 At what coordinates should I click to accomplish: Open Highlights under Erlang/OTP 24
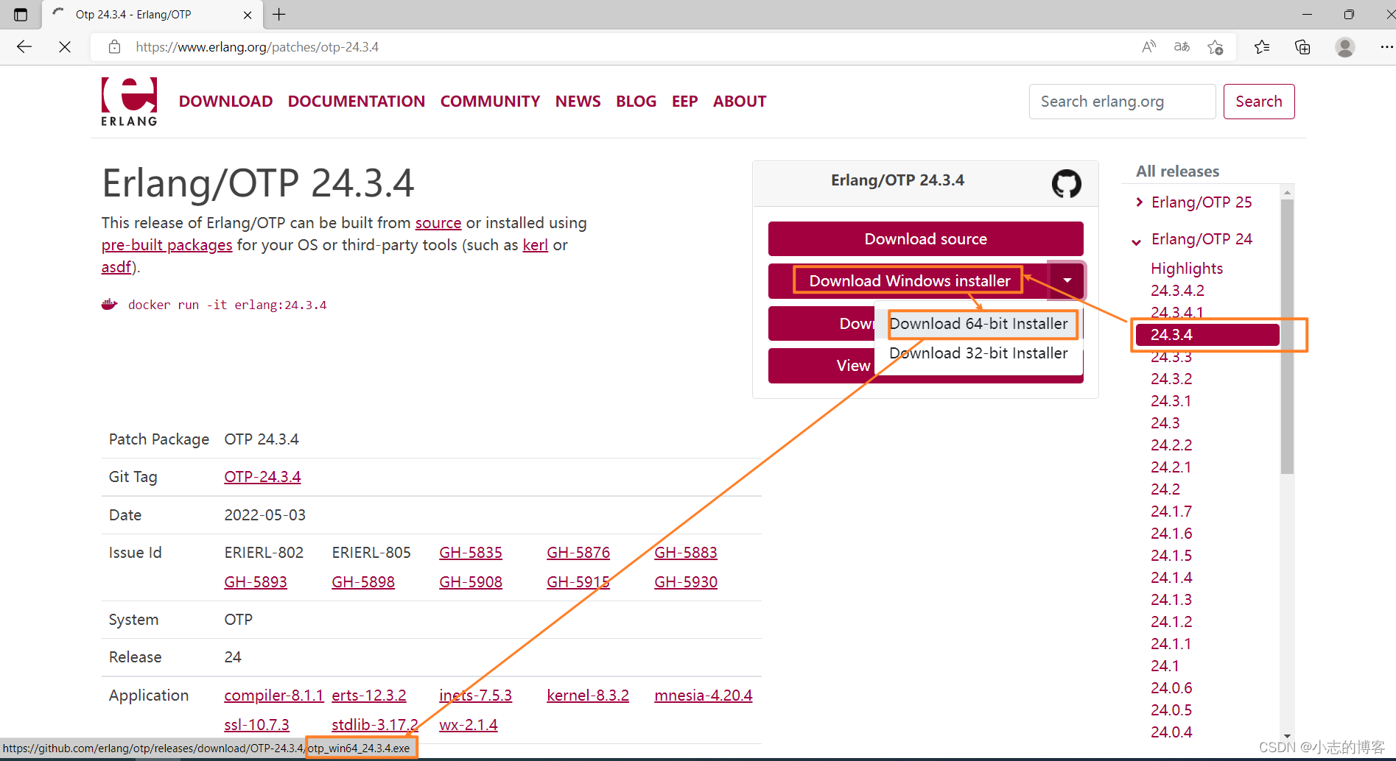[x=1187, y=269]
